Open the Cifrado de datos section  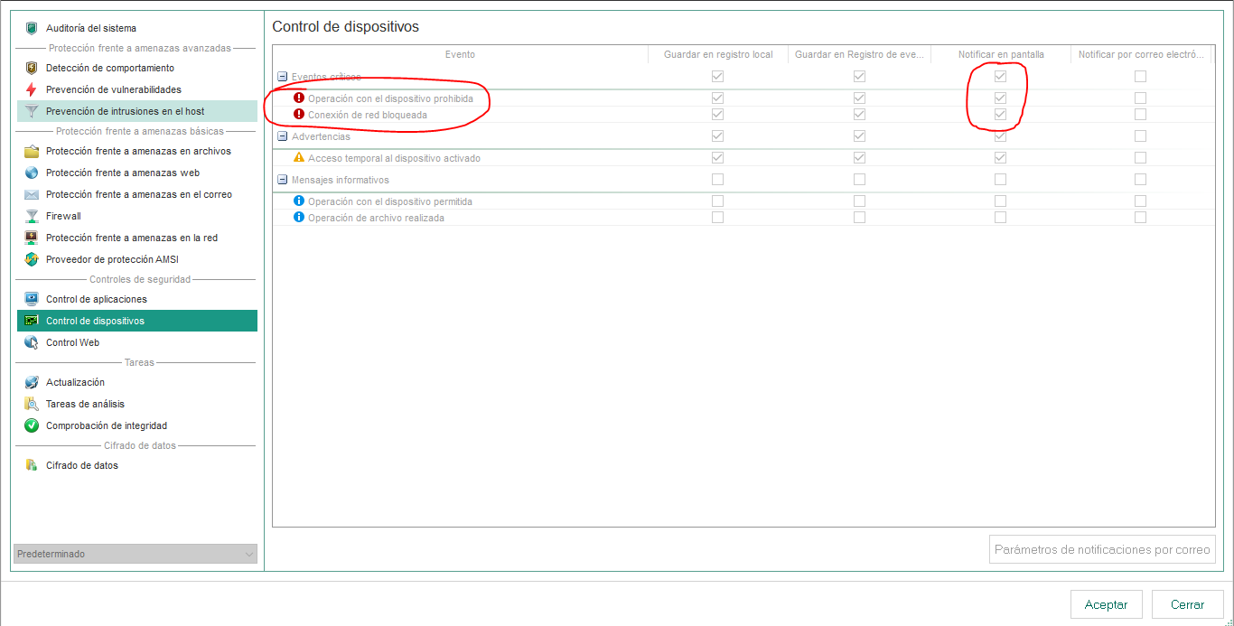pyautogui.click(x=137, y=465)
